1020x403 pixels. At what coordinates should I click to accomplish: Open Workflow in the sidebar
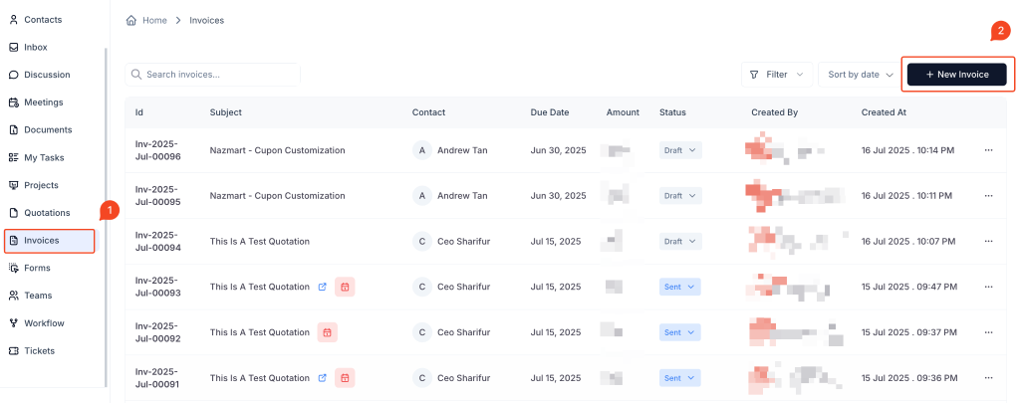[43, 322]
